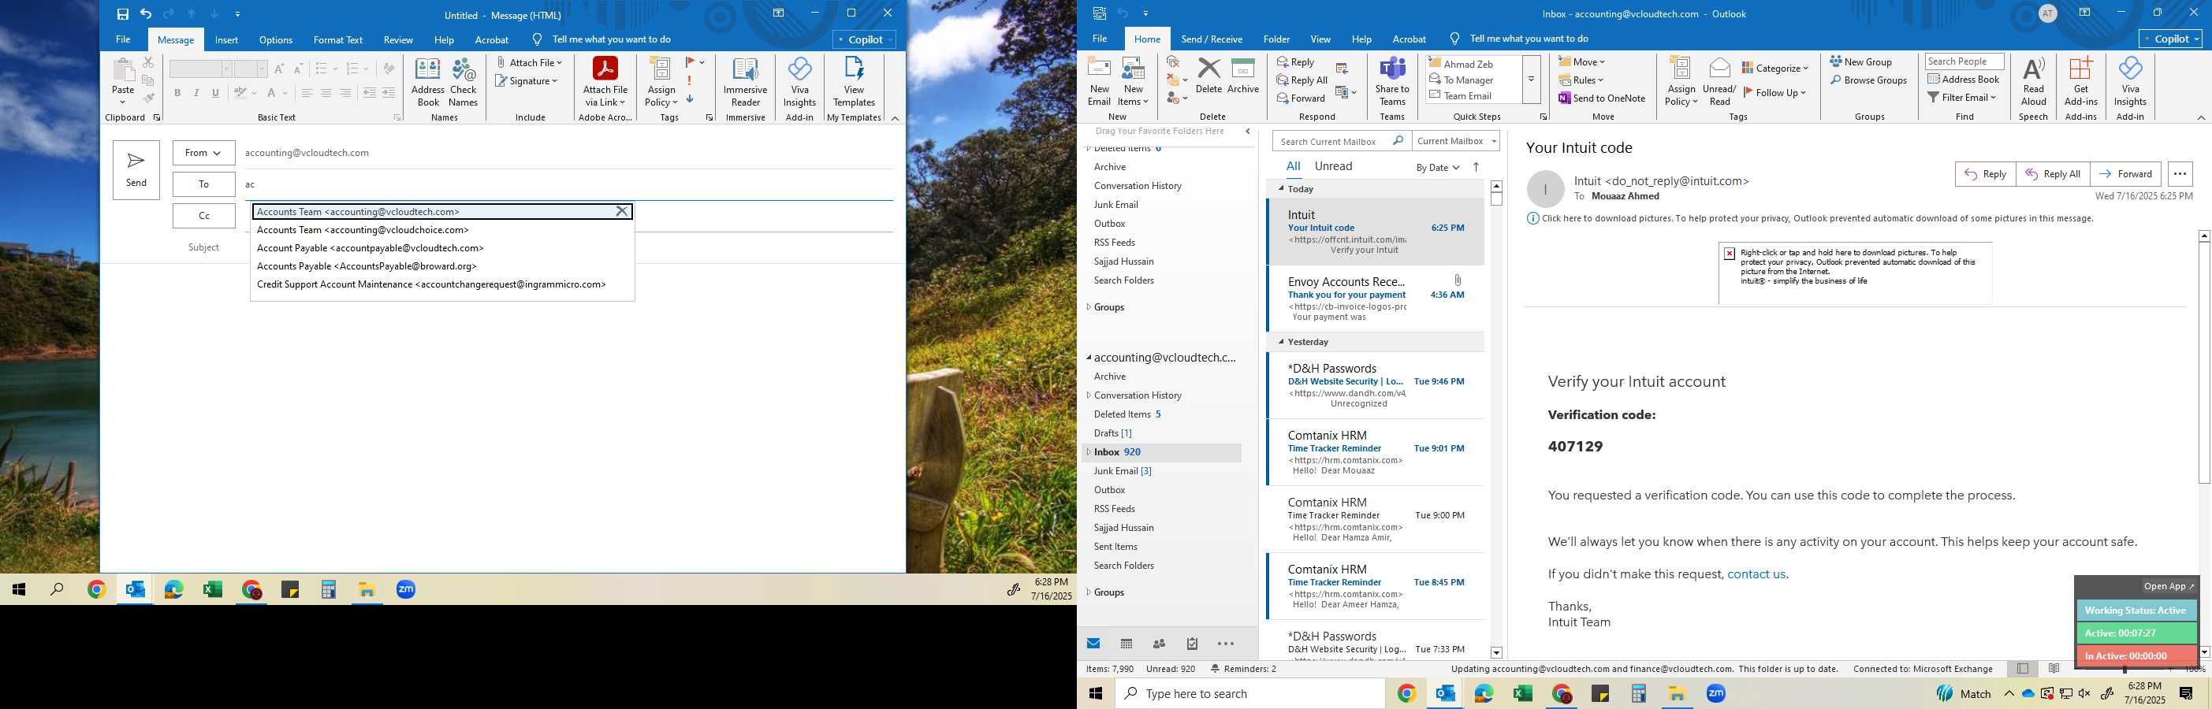
Task: Open Zoom from right taskbar
Action: (1715, 693)
